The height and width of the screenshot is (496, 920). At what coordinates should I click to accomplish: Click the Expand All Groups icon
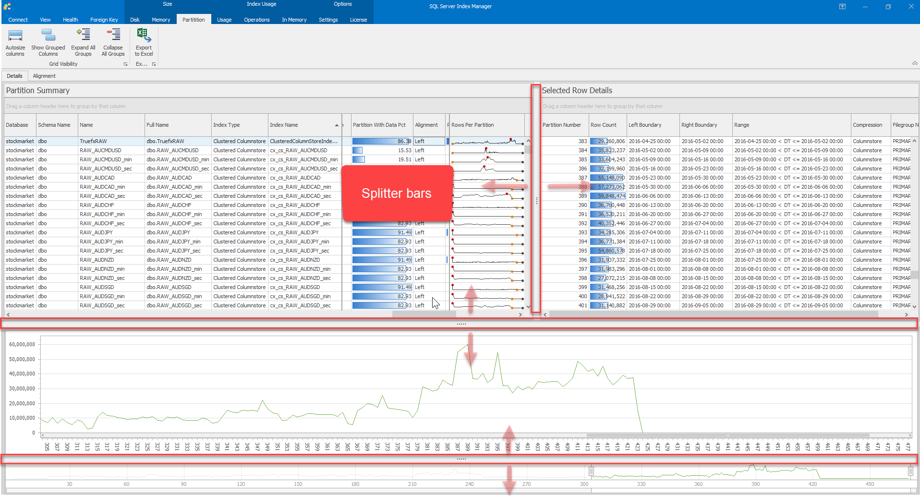pos(83,35)
